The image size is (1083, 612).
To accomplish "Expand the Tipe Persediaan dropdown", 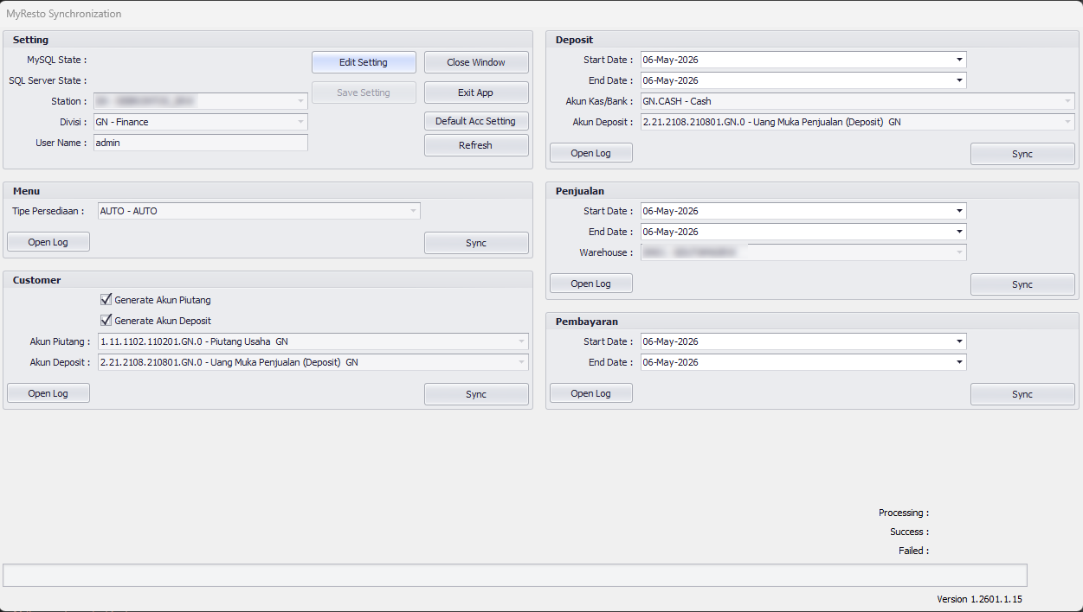I will (x=414, y=211).
